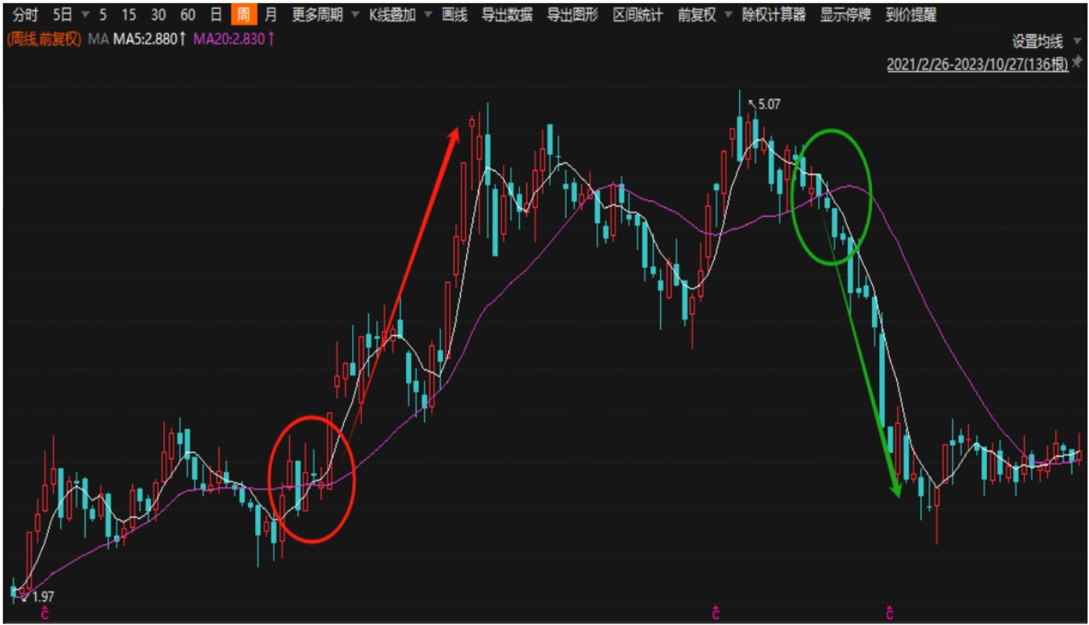Open the 除权计算器 calculator
The width and height of the screenshot is (1089, 625).
[x=774, y=14]
